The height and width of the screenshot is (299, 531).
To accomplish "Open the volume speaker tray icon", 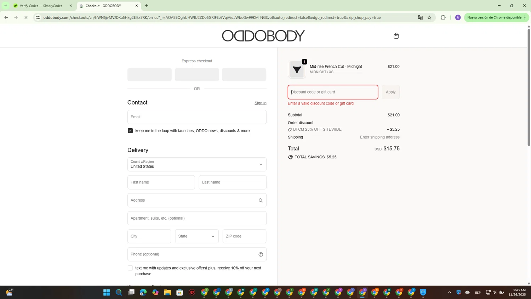I will tap(495, 292).
